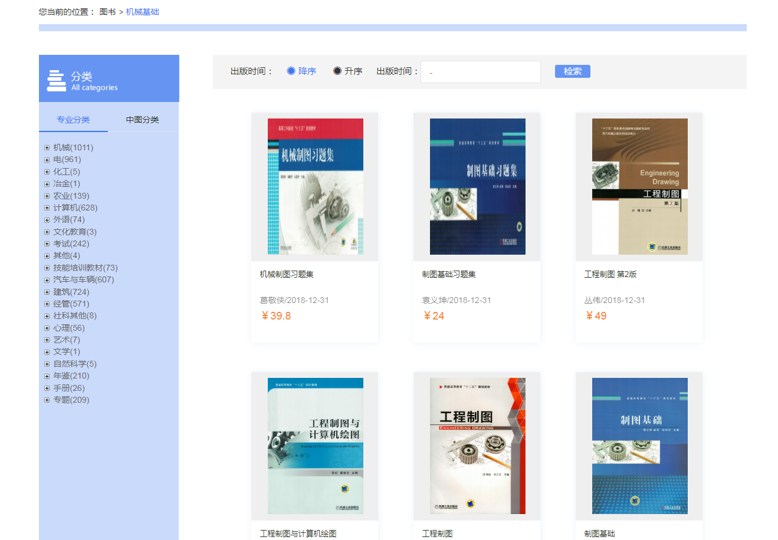778x540 pixels.
Task: Expand the 机械(1011) category node
Action: coord(47,148)
